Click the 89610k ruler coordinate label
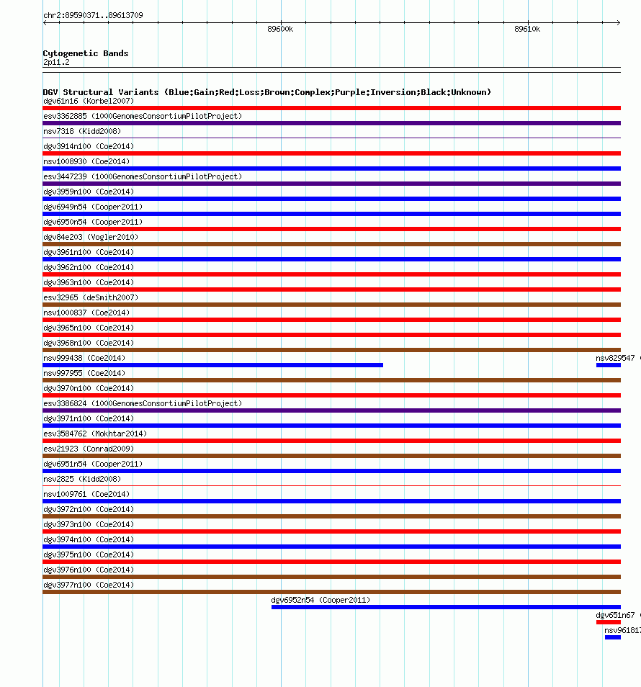 527,29
